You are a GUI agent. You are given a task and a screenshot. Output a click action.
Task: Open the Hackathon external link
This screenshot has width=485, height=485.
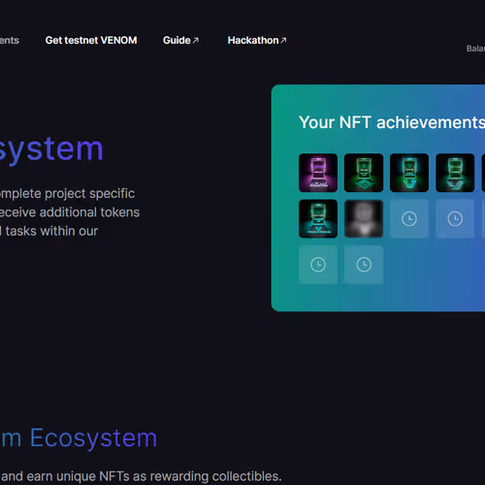pos(257,41)
